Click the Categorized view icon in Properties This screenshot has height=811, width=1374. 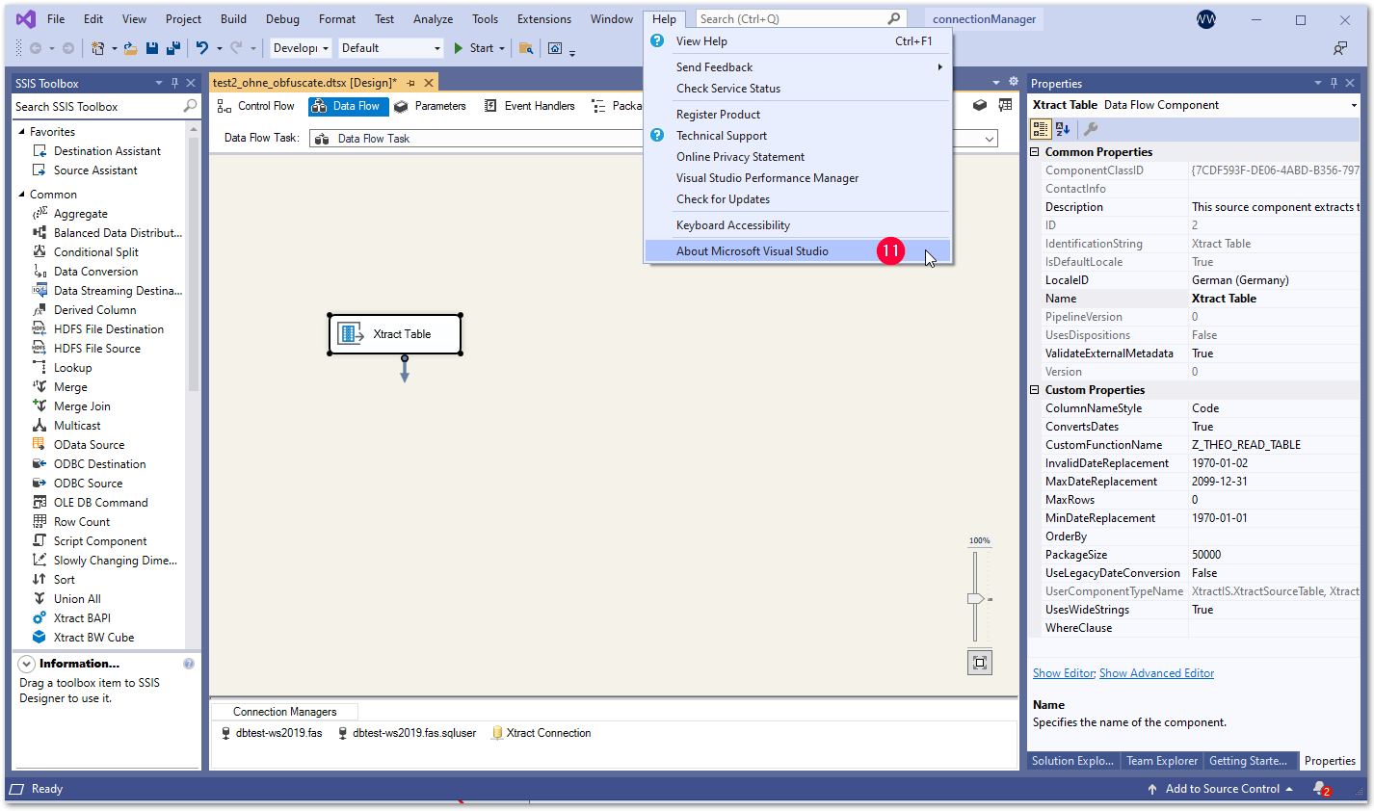[1041, 129]
